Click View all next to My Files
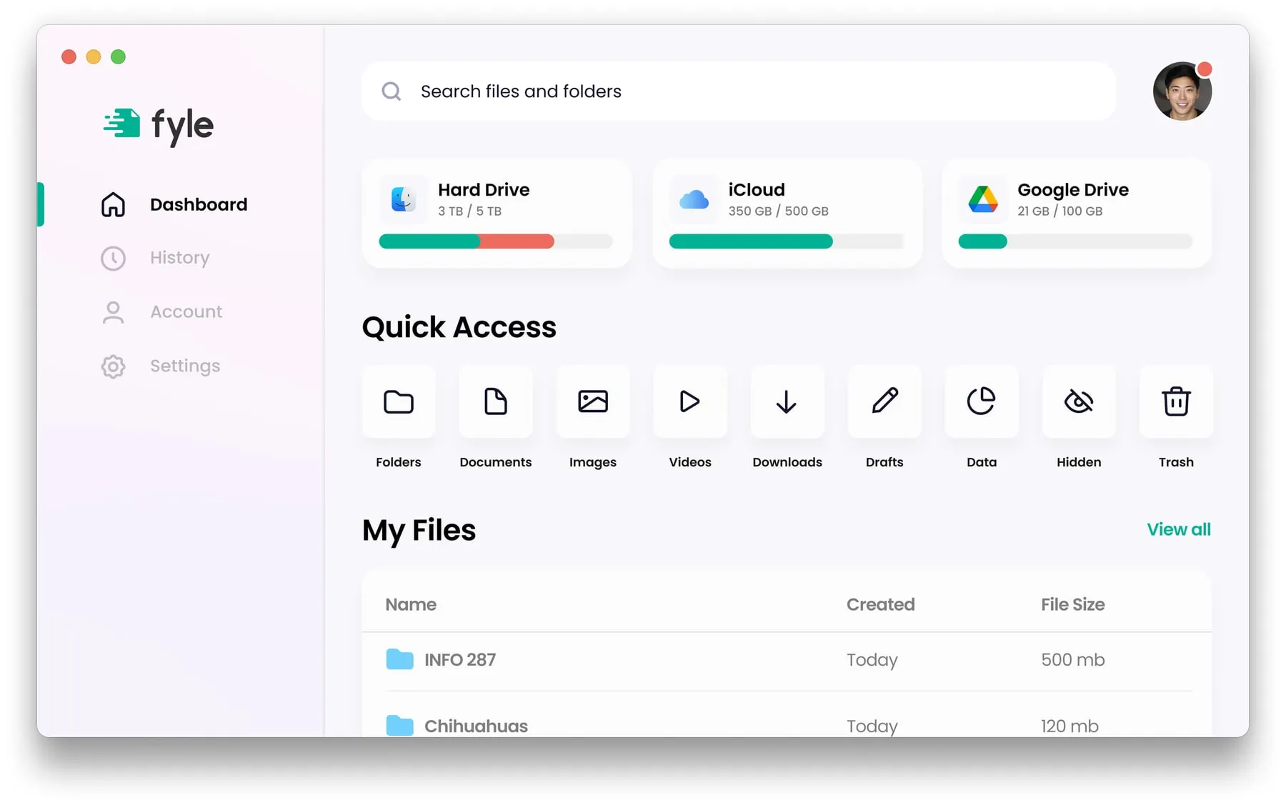This screenshot has height=805, width=1286. click(x=1179, y=529)
